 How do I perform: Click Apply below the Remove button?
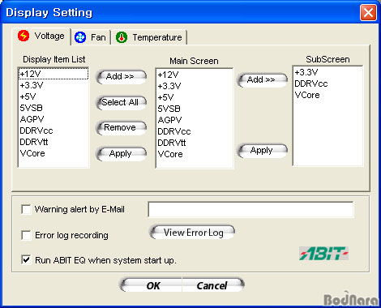(122, 153)
